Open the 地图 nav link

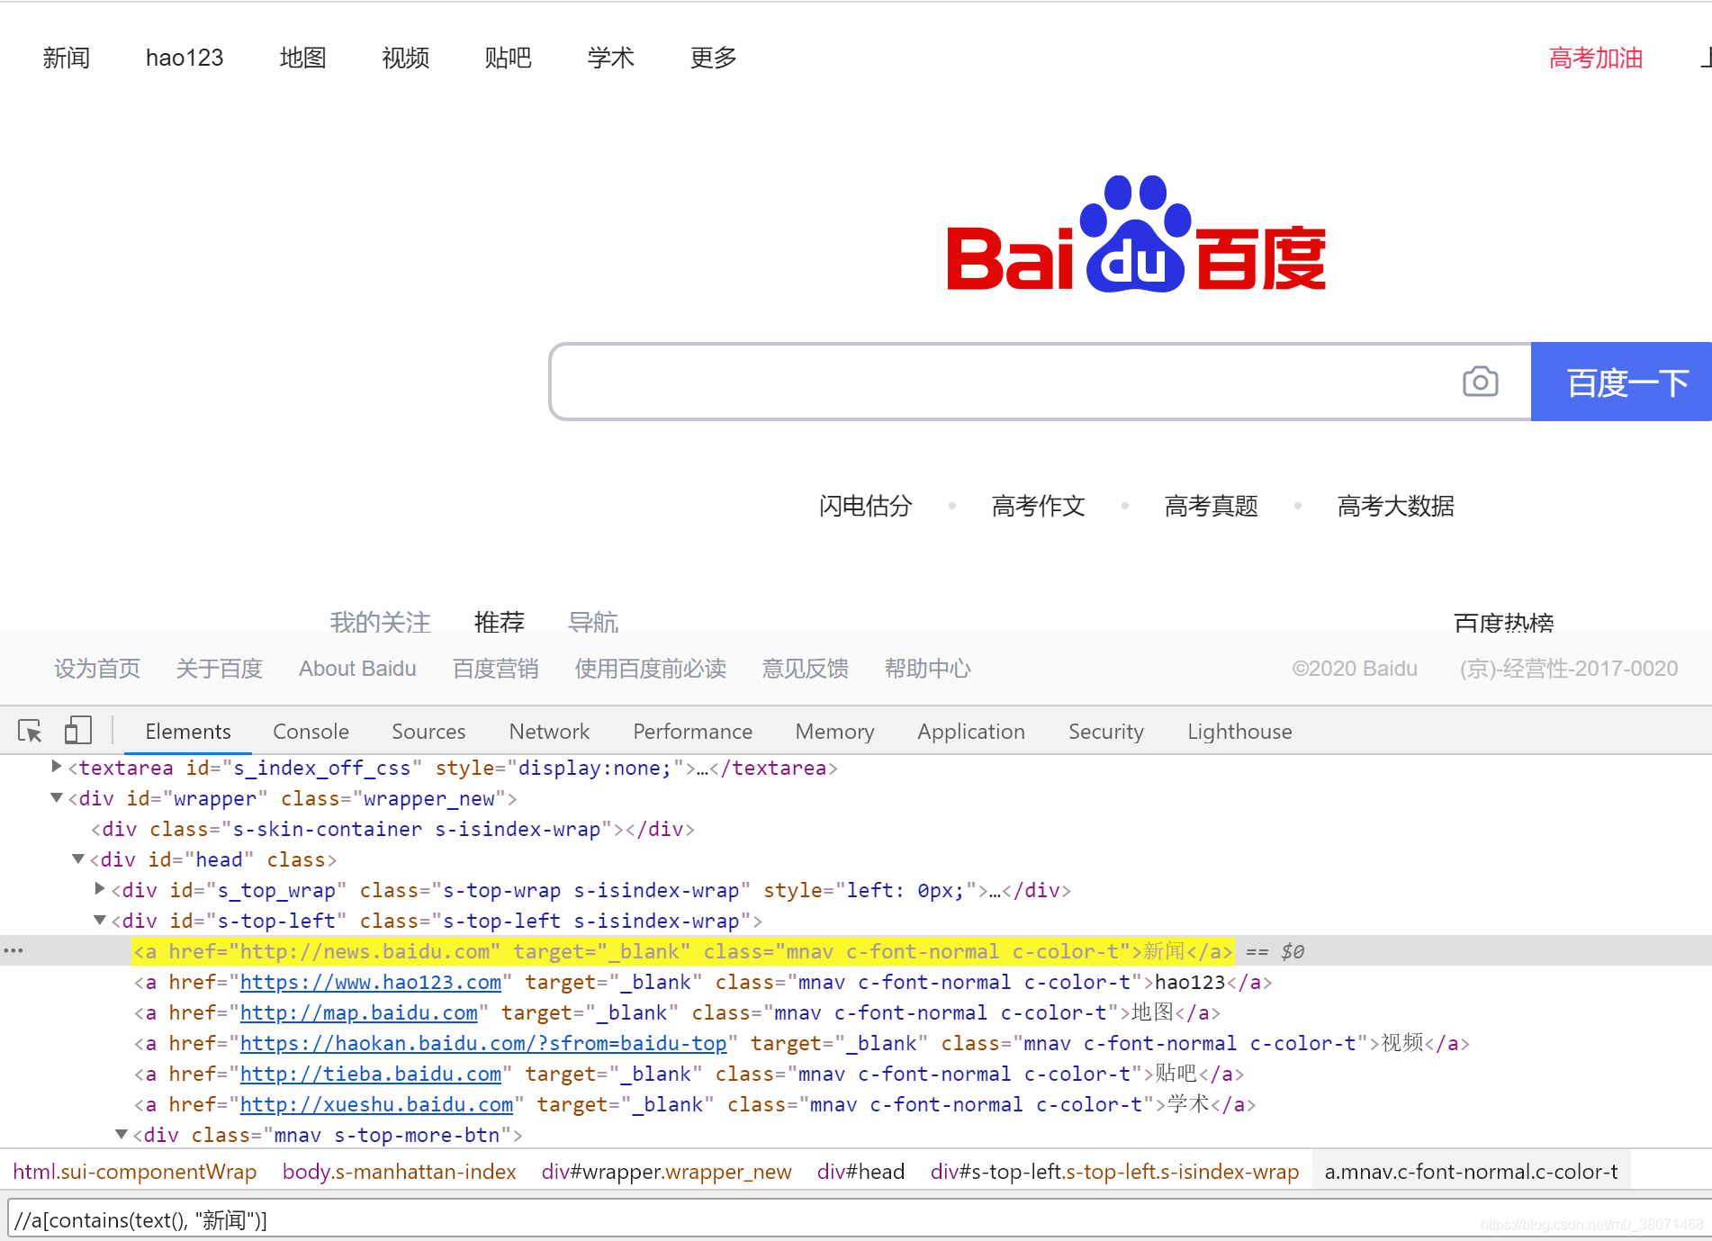point(302,58)
